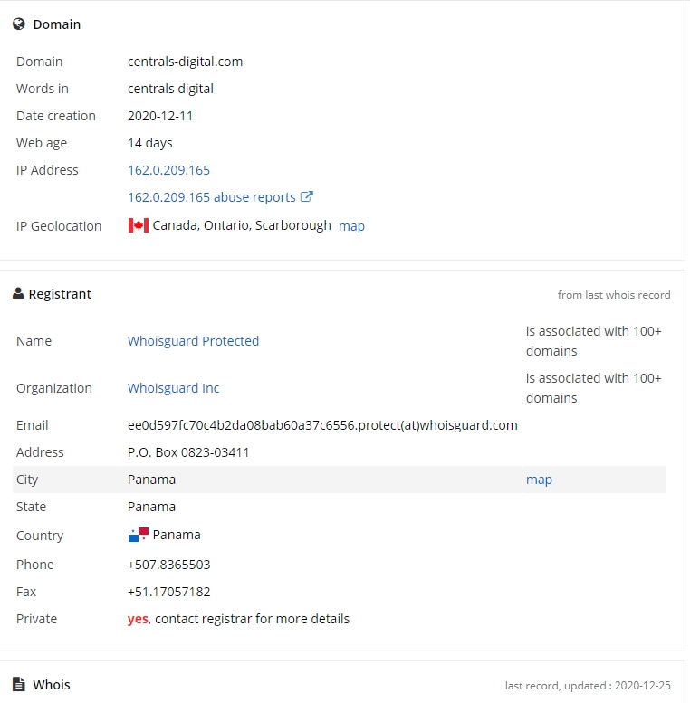Click the Panama flag icon
Viewport: 690px width, 703px height.
point(139,535)
